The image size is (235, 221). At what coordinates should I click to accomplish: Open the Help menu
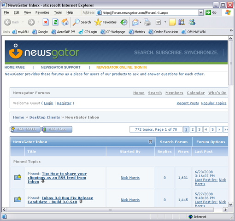pyautogui.click(x=70, y=12)
